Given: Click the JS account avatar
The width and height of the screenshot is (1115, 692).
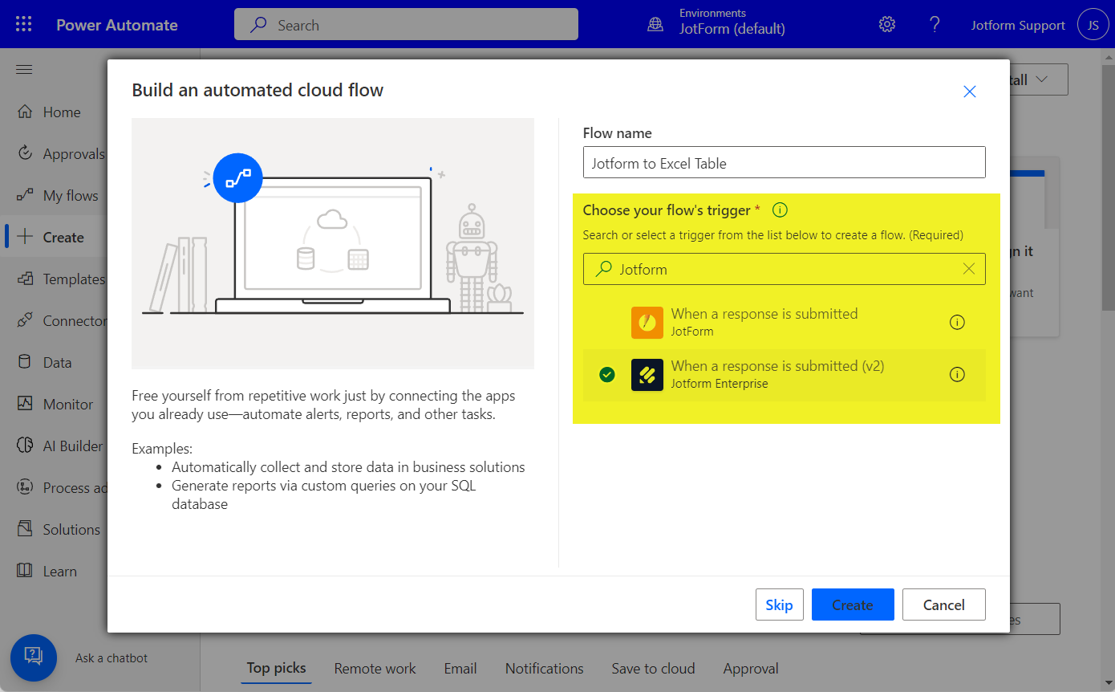Looking at the screenshot, I should (x=1093, y=25).
